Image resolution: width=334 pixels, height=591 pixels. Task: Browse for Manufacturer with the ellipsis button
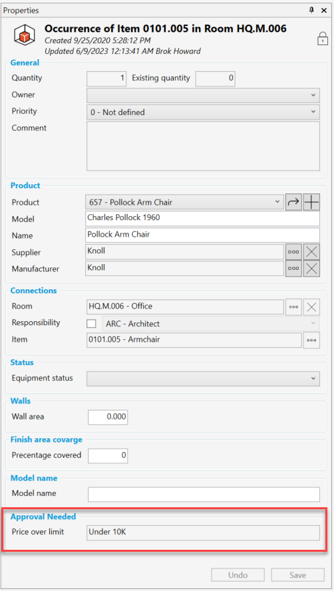293,269
